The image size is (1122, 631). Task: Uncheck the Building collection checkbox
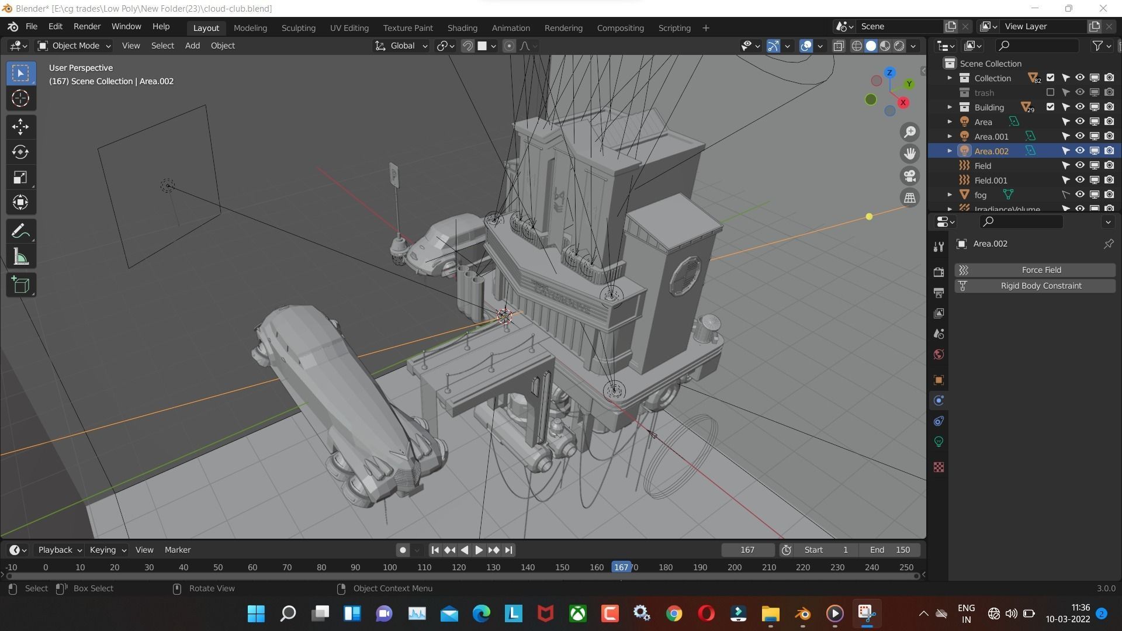coord(1050,108)
